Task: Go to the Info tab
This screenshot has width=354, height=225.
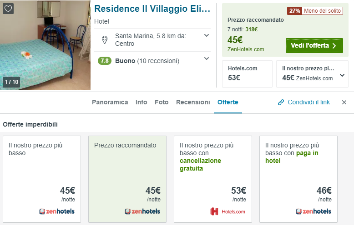Action: tap(141, 103)
